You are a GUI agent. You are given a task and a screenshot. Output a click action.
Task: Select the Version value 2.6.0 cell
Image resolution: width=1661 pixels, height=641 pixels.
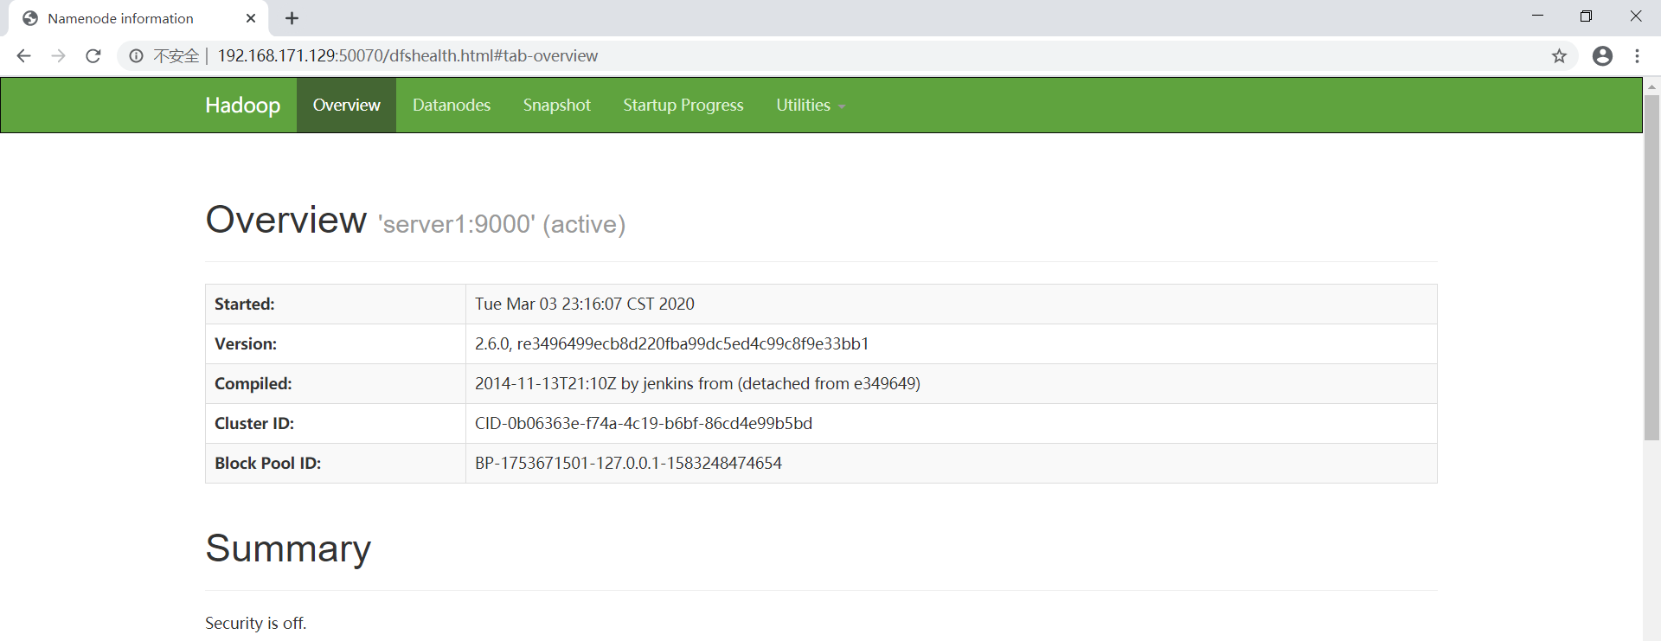click(x=951, y=344)
